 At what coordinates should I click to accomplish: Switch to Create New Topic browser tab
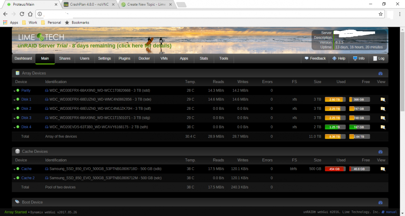point(147,4)
